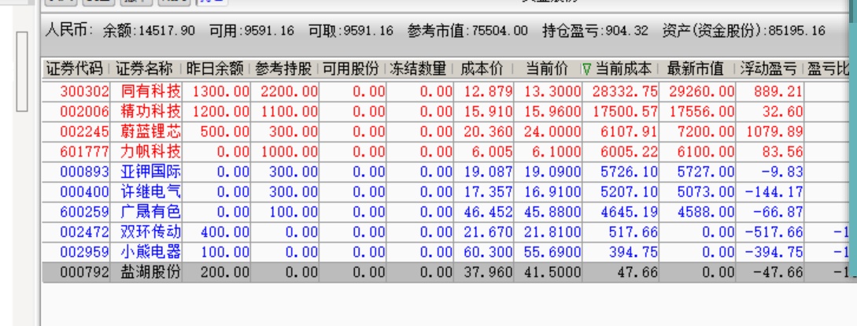
Task: Click 盐湖股份 floating loss -47.66
Action: point(778,272)
